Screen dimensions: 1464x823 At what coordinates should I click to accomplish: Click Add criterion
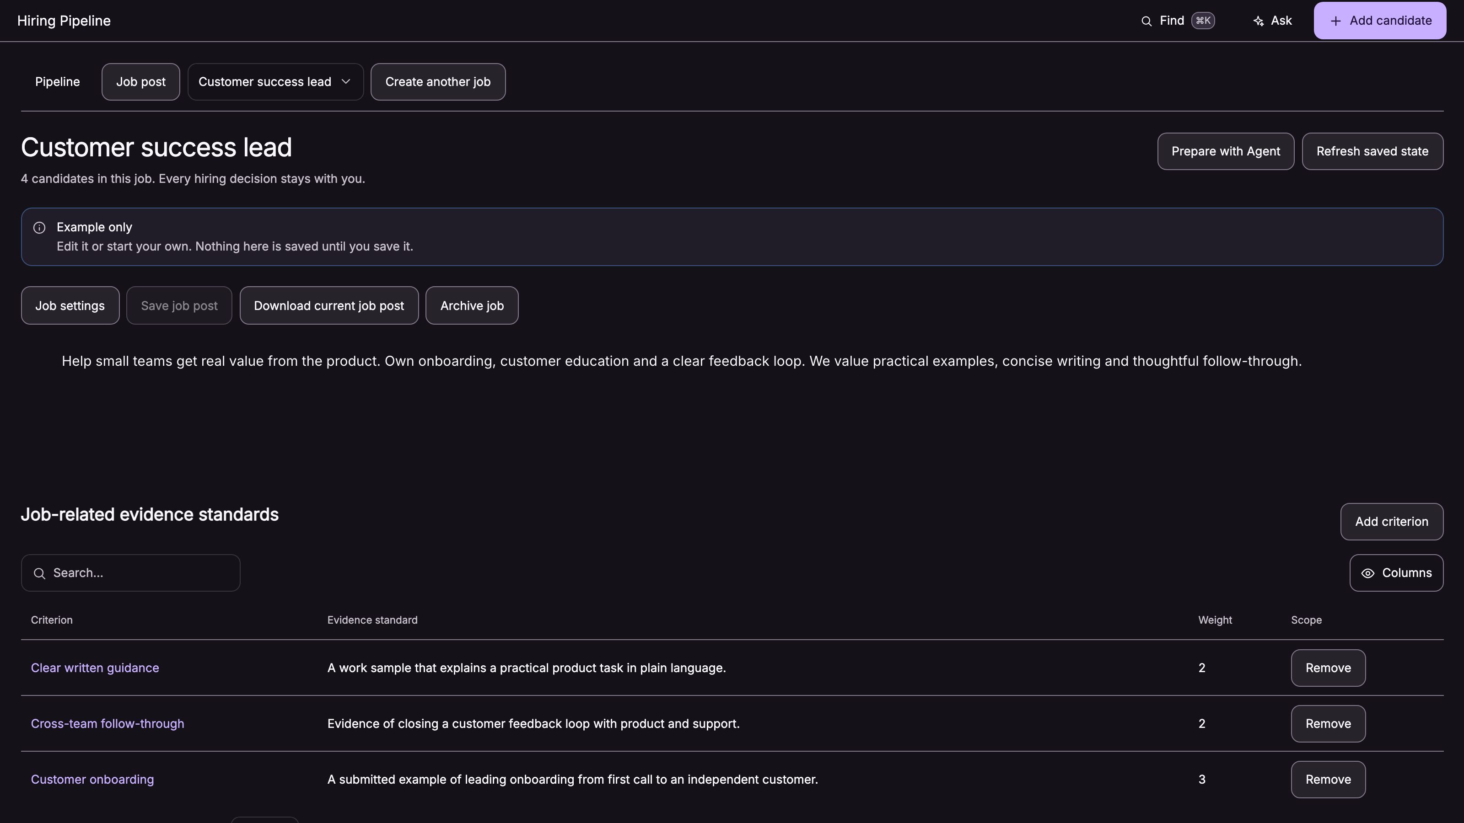[x=1391, y=521]
